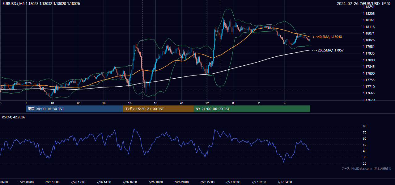
Task: Click the 7/26 12:00 time axis label
Action: 78,182
